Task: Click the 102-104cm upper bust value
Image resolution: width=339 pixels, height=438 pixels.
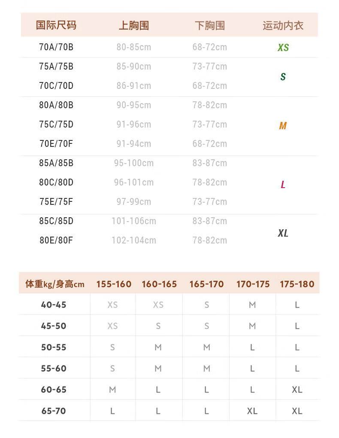Action: click(134, 240)
